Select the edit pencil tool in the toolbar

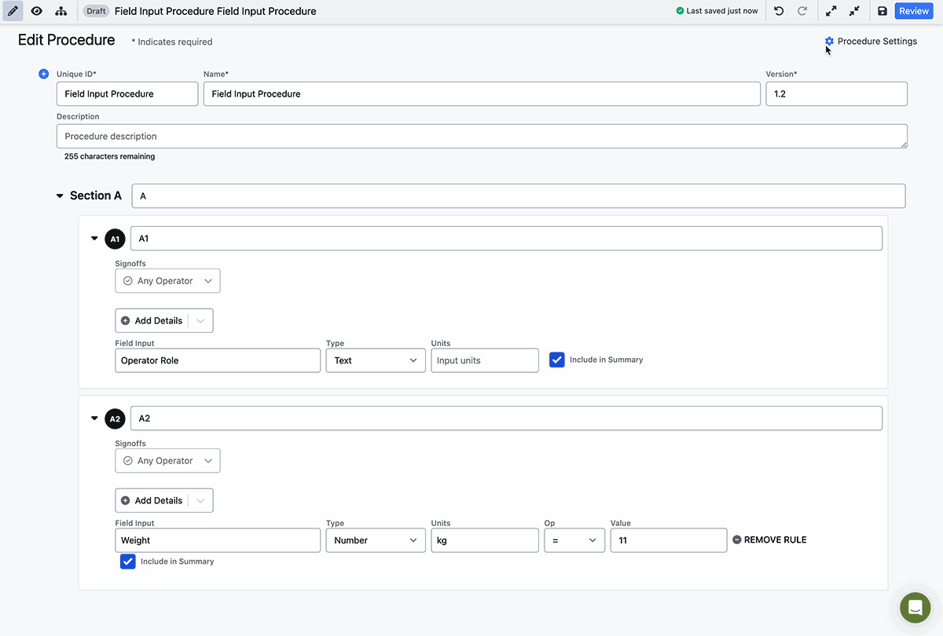(x=11, y=11)
